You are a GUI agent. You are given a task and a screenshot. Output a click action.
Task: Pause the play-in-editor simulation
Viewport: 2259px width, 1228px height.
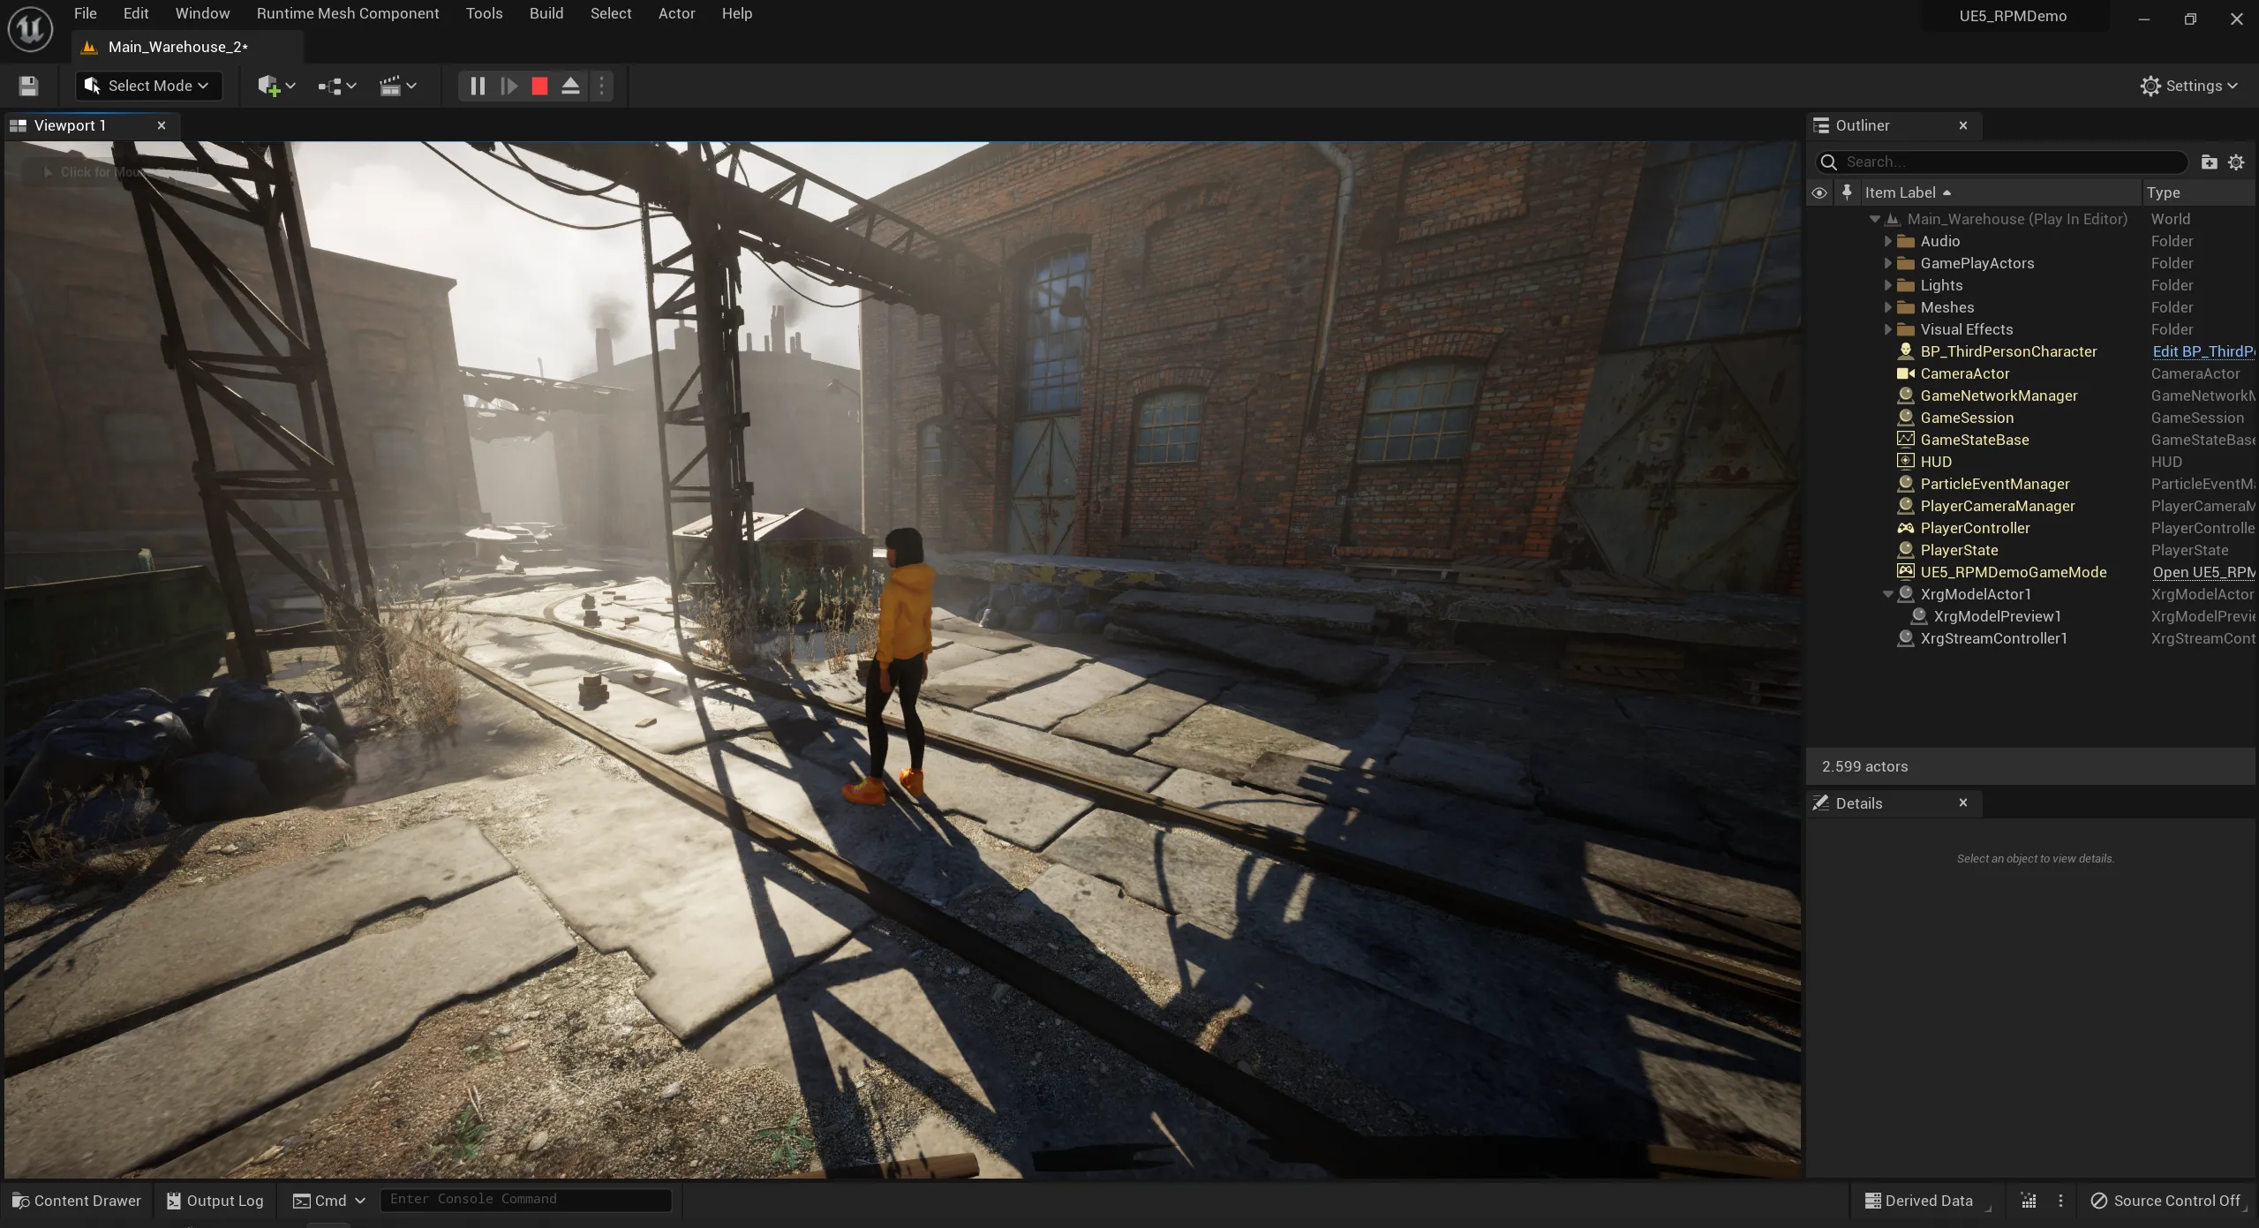tap(478, 86)
